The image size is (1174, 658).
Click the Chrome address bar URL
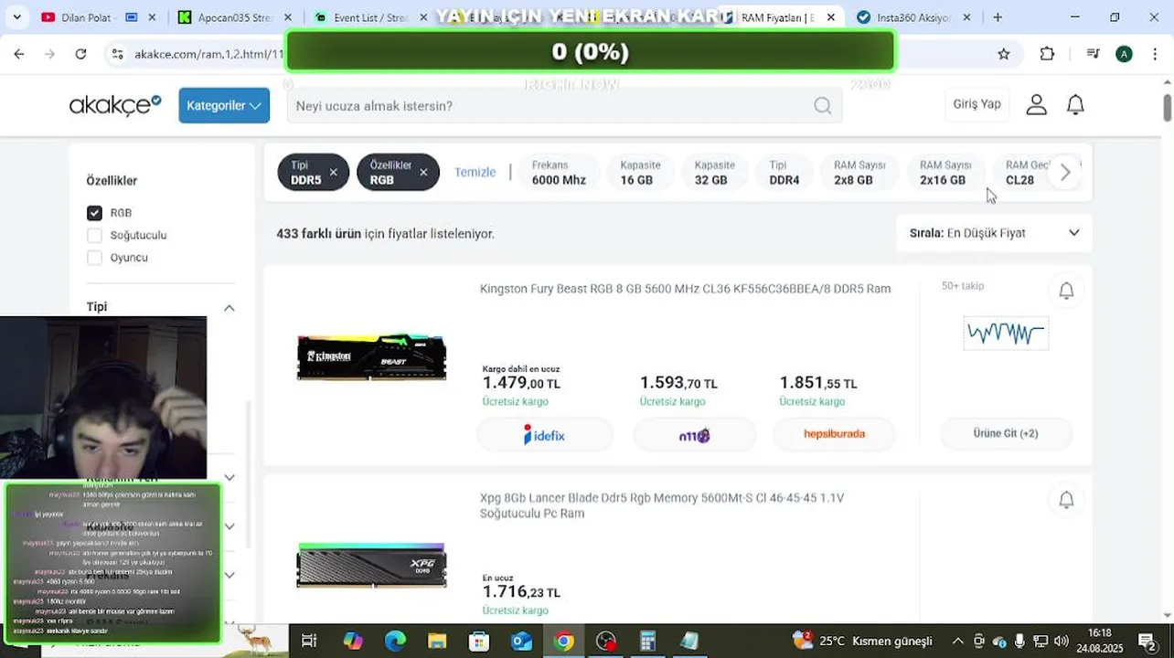click(208, 54)
